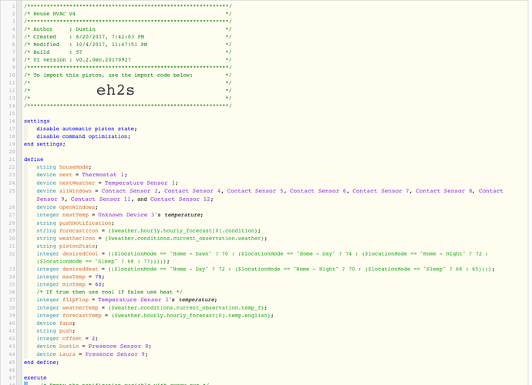Click Contact Sensor 7 in allWindows list
Screen dimensions: 532x385
click(x=381, y=191)
